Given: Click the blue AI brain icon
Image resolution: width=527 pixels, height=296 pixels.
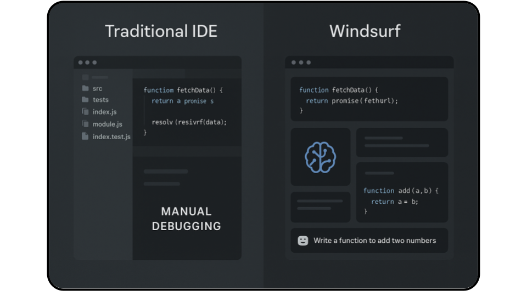Looking at the screenshot, I should [320, 157].
